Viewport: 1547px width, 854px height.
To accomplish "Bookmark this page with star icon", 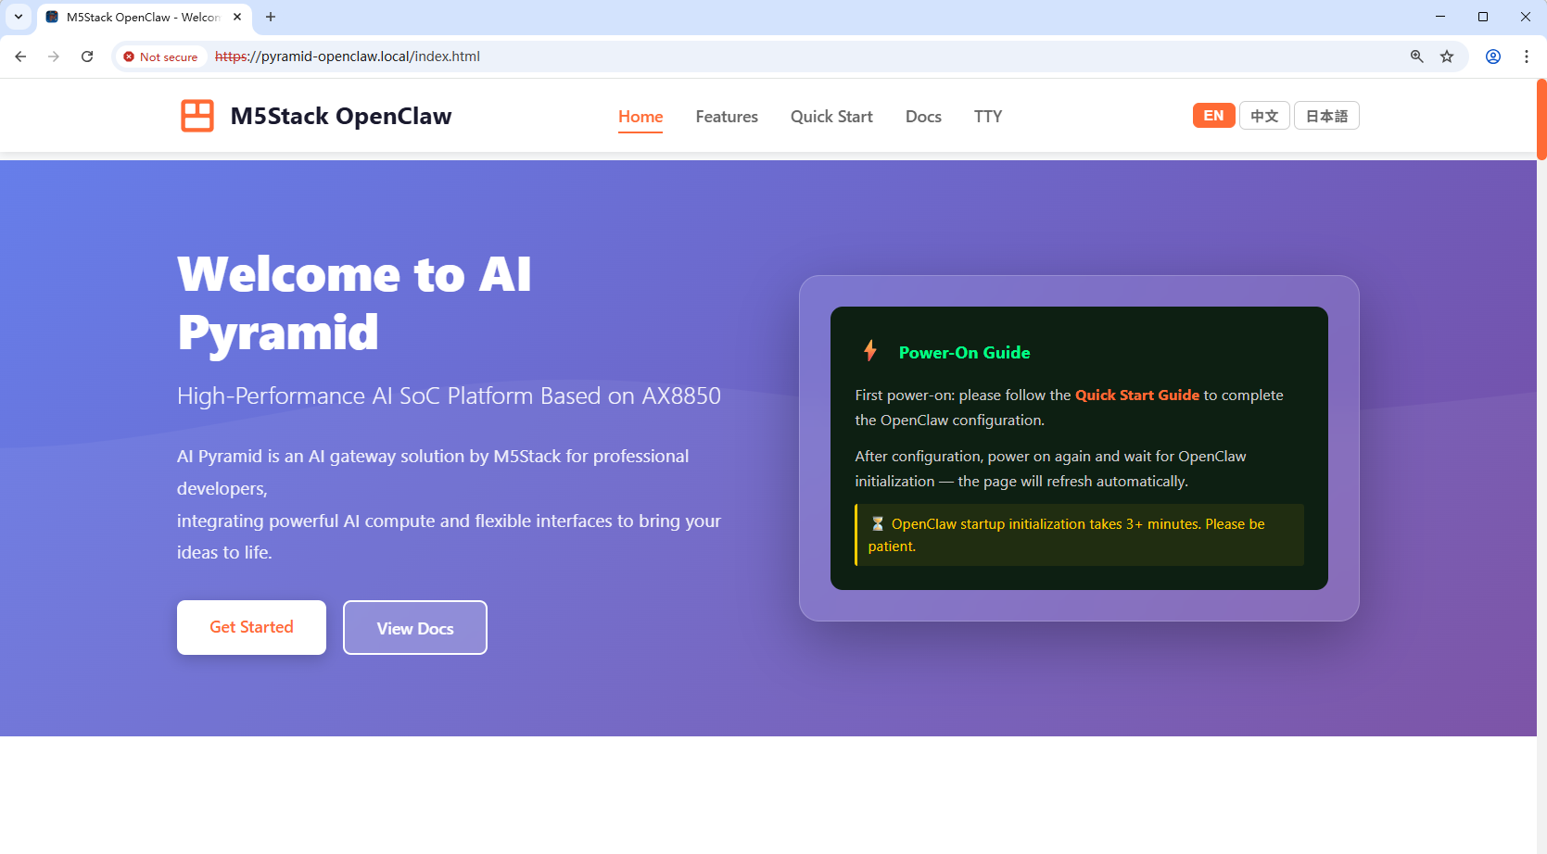I will pyautogui.click(x=1447, y=57).
